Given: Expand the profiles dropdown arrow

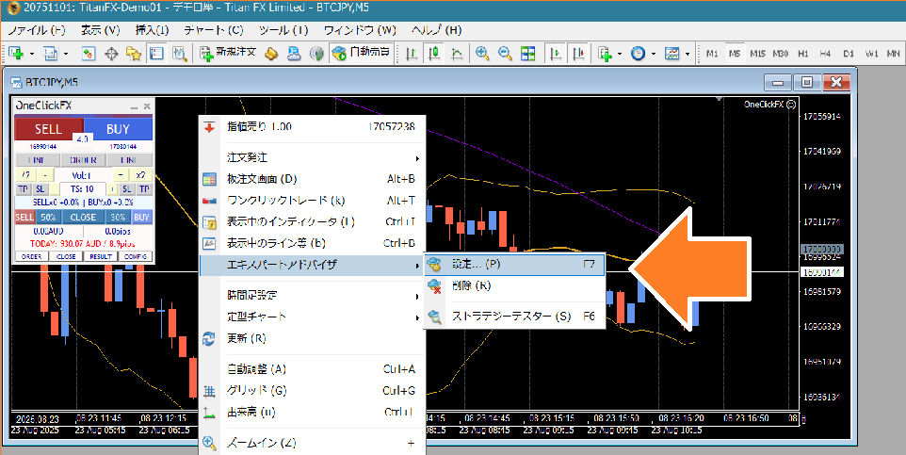Looking at the screenshot, I should click(x=67, y=54).
